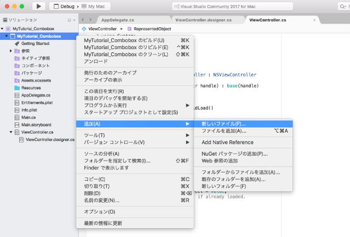
Task: Click the AppDelegate.cs file icon in tree
Action: (17, 95)
